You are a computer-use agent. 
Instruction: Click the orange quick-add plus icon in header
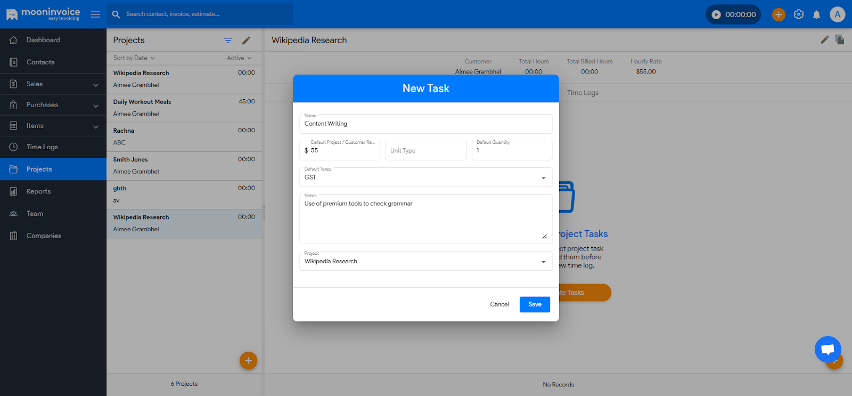tap(779, 14)
